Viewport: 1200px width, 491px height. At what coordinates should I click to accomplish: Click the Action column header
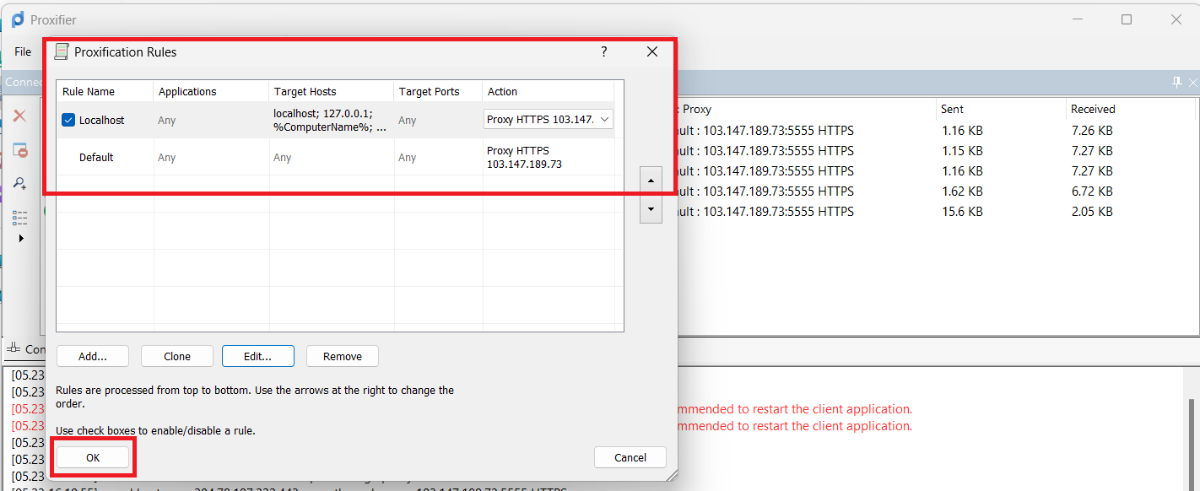coord(549,91)
